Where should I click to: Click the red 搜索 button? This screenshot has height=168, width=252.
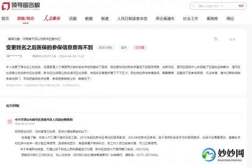click(241, 6)
